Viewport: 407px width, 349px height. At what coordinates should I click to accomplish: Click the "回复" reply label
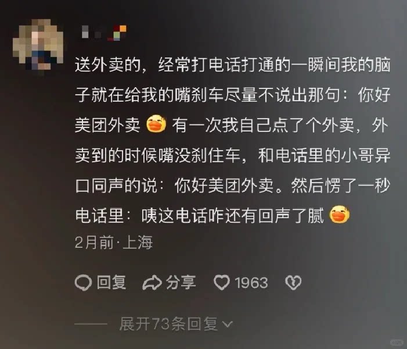click(111, 283)
